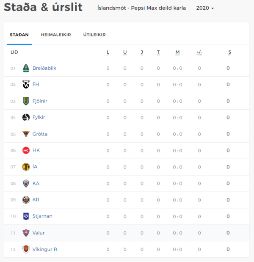Click the FH club crest
This screenshot has height=262, width=254.
point(26,84)
